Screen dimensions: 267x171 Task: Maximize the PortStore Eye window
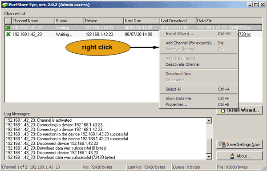click(x=256, y=4)
